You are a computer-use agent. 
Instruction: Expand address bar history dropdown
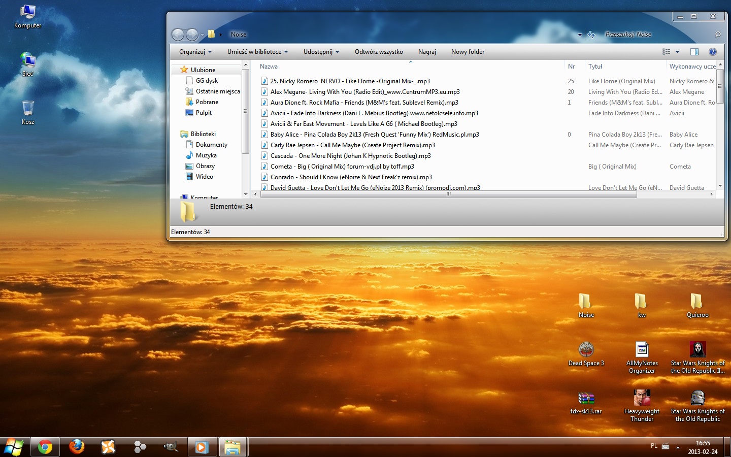click(580, 35)
